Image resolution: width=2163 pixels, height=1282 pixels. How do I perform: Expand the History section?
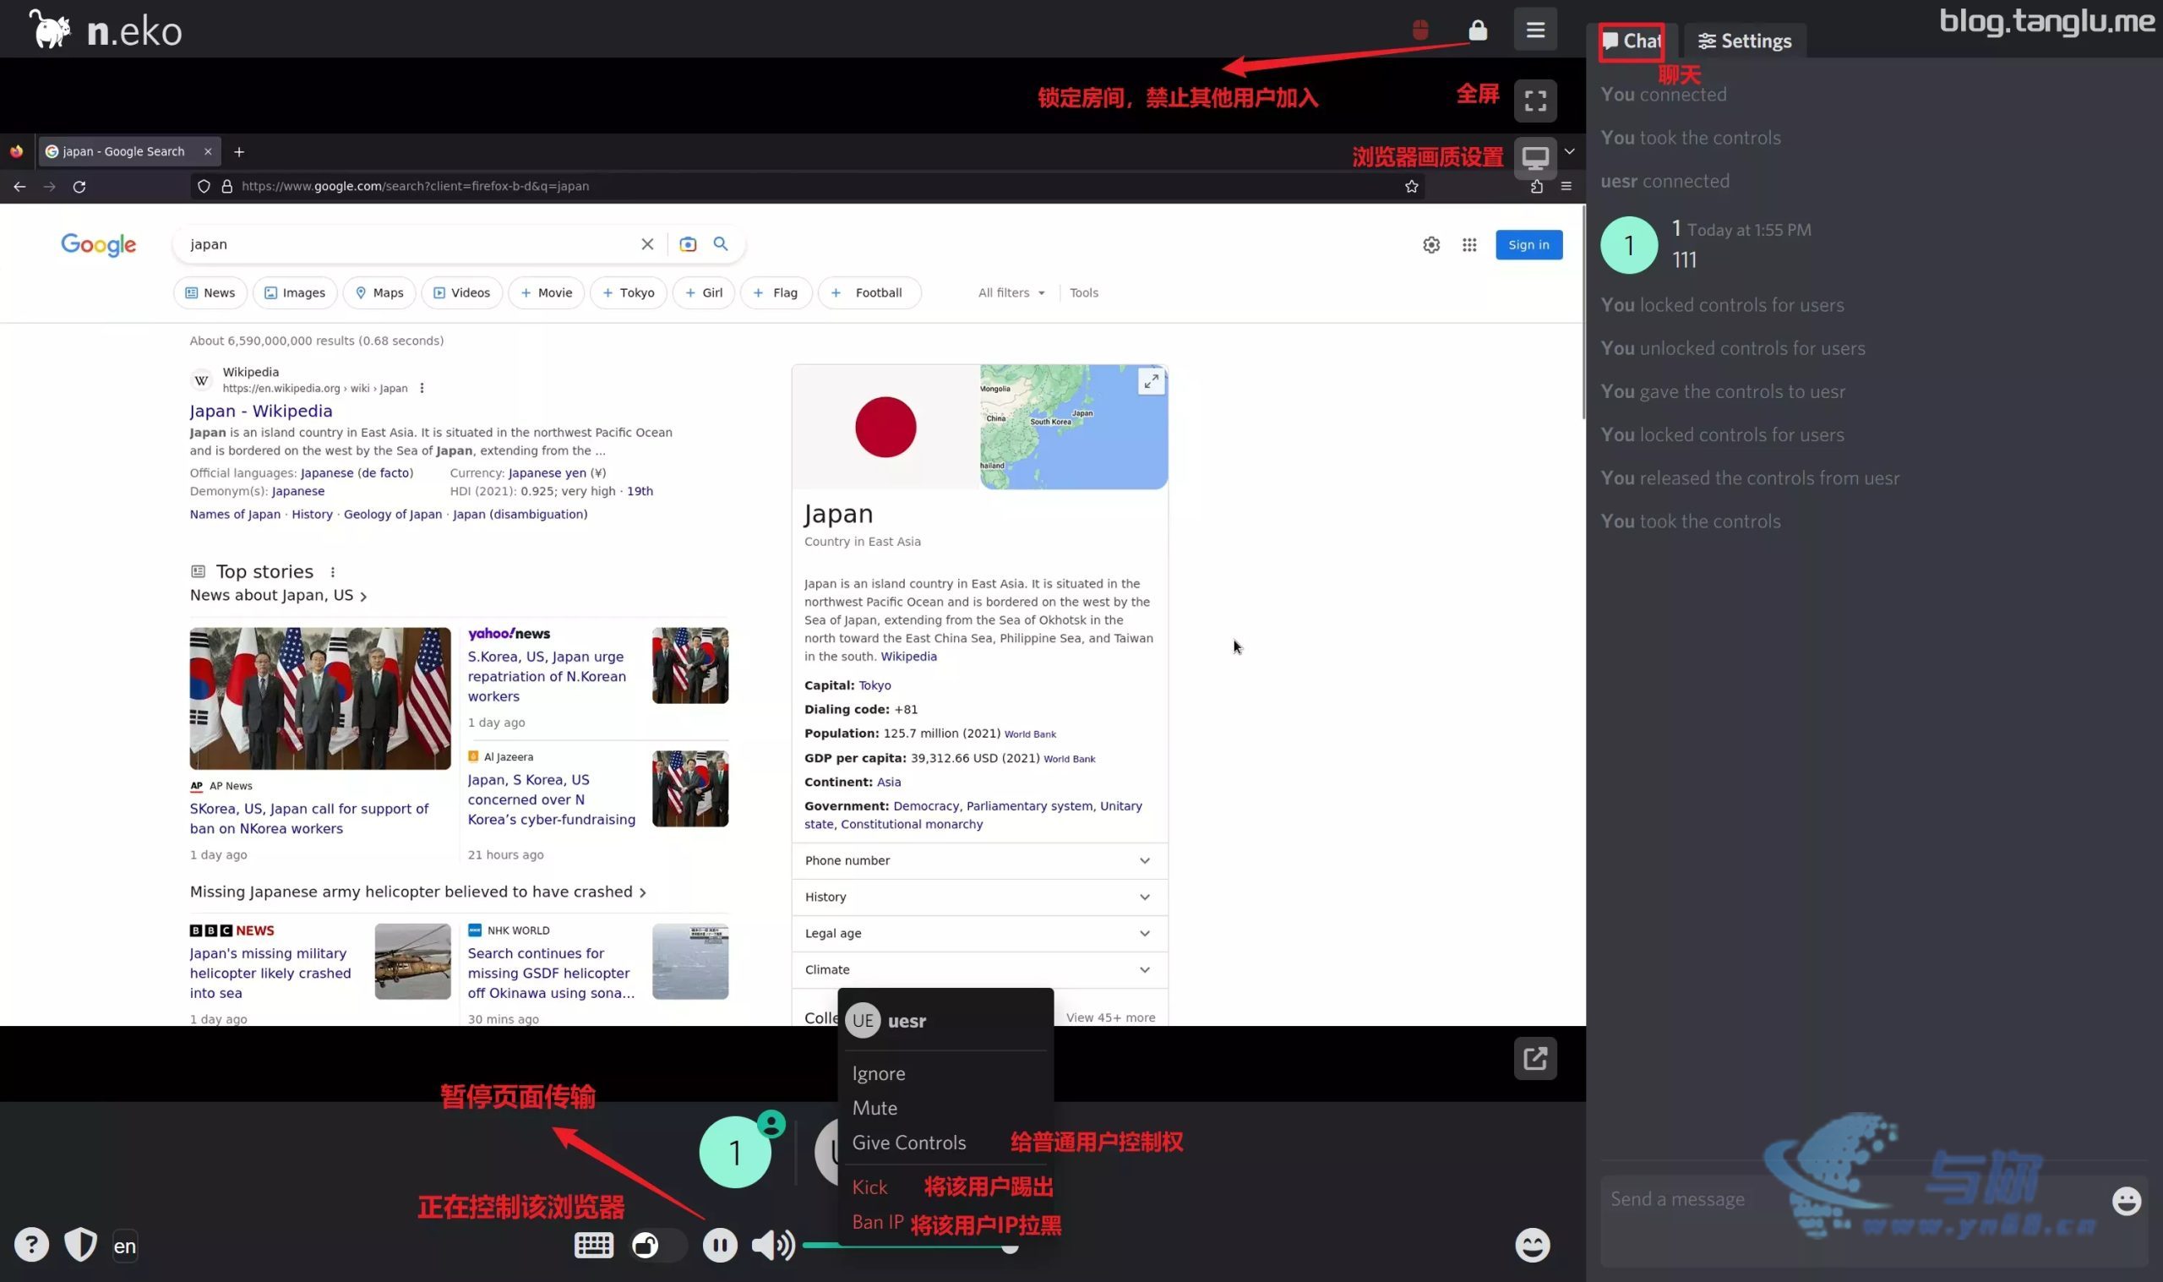[x=979, y=897]
